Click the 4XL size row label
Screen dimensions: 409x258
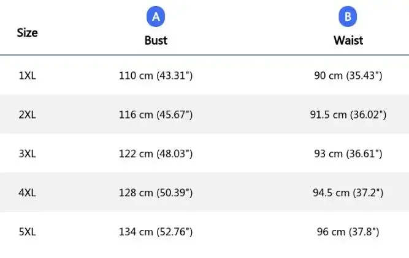click(27, 193)
